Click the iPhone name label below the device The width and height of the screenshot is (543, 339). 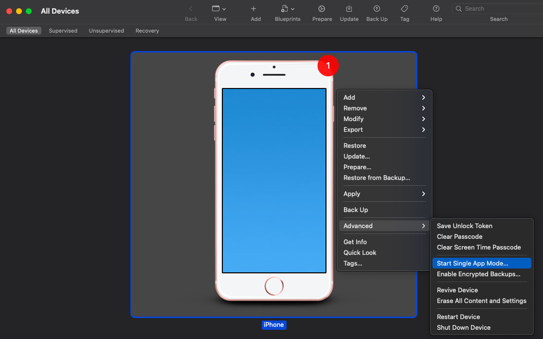(273, 324)
